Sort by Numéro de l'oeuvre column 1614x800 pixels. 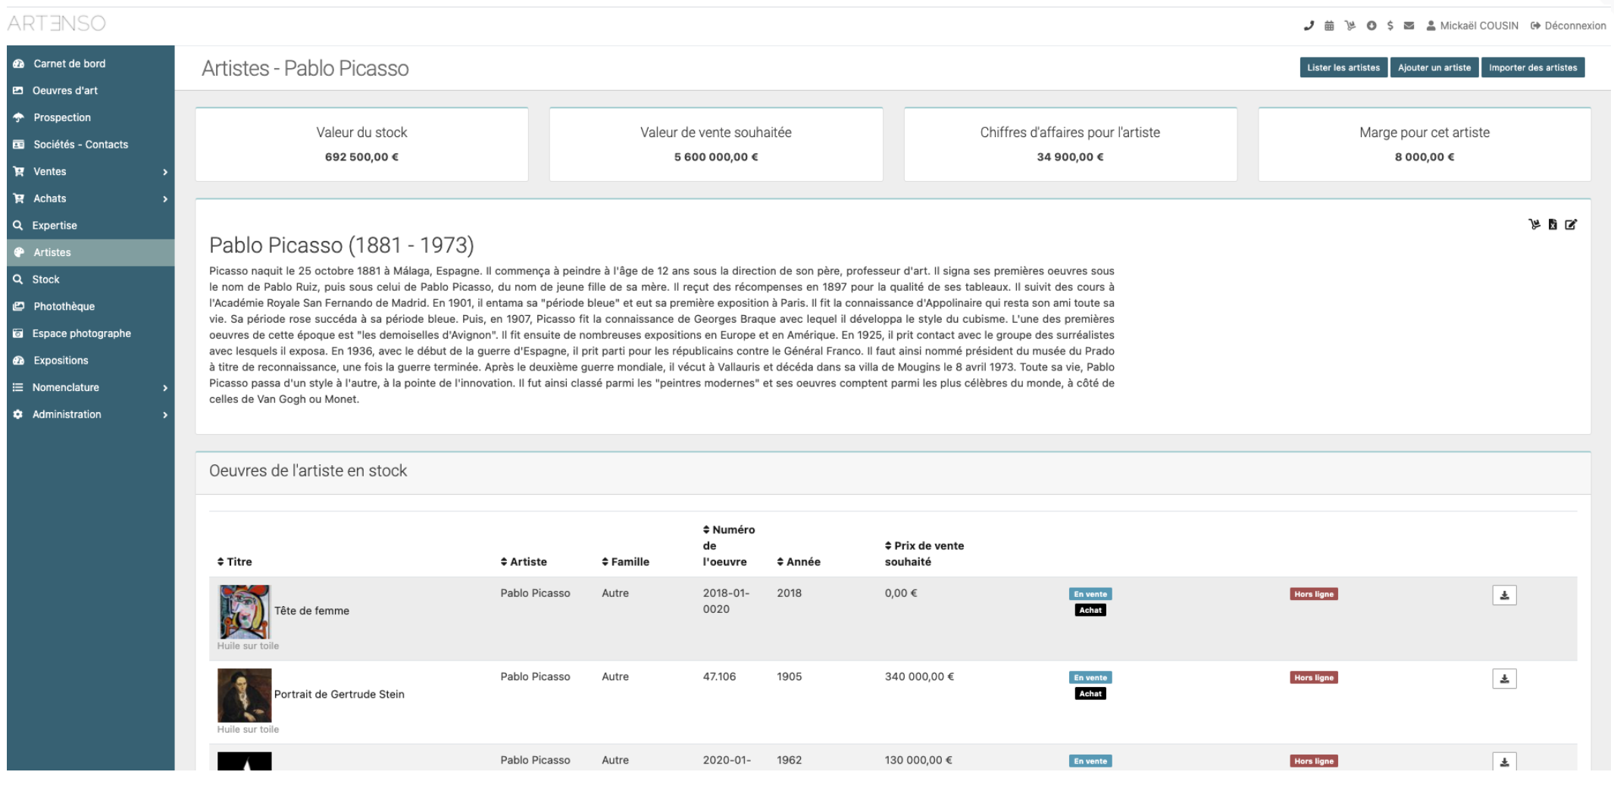coord(729,545)
